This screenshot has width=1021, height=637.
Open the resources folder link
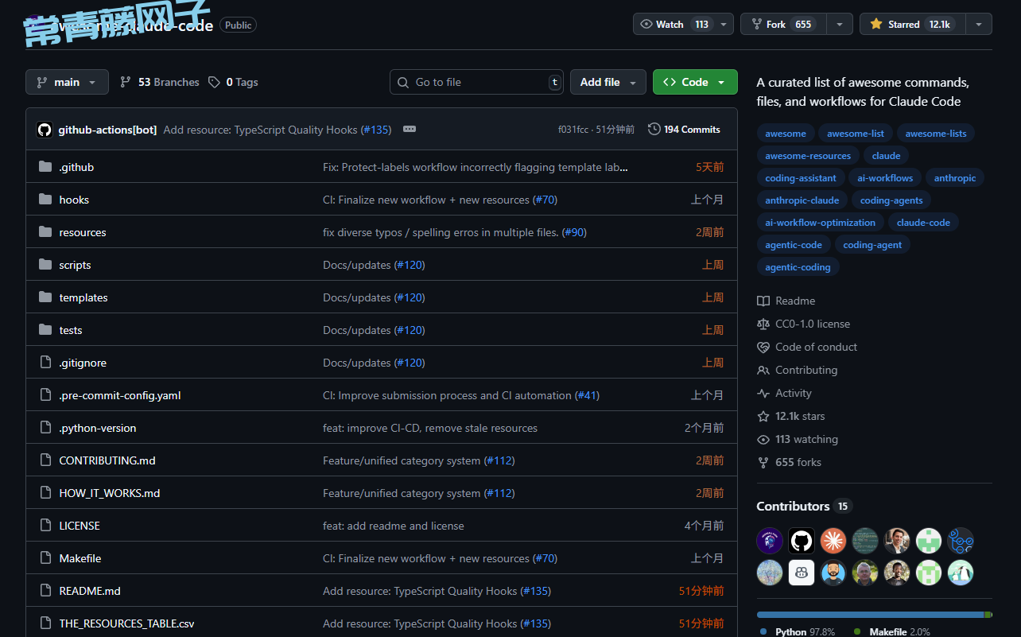83,232
